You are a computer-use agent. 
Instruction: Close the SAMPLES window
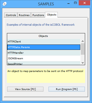tap(84, 3)
